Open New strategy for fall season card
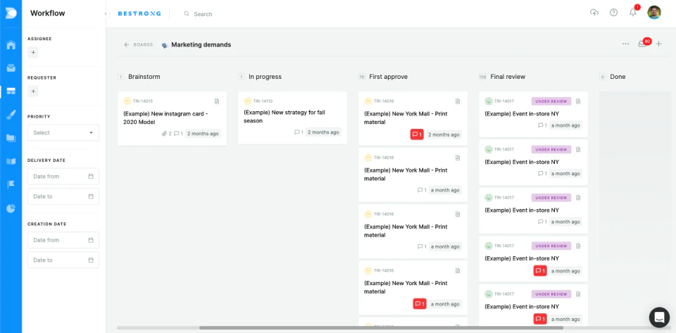The image size is (676, 333). [292, 118]
